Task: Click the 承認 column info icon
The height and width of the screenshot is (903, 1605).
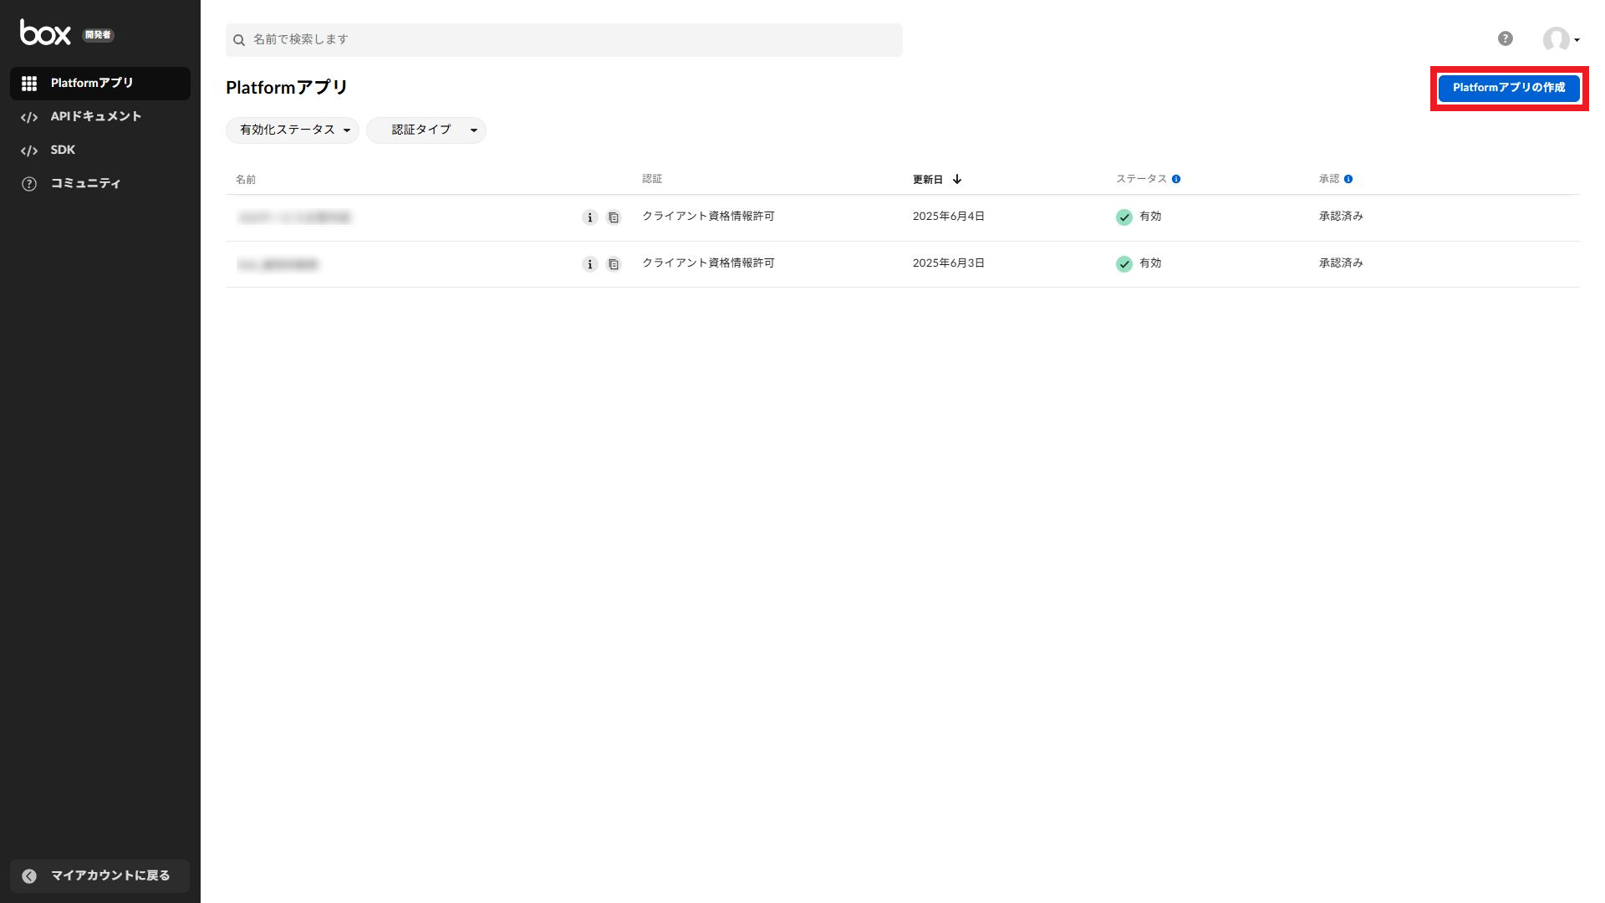Action: pyautogui.click(x=1348, y=179)
